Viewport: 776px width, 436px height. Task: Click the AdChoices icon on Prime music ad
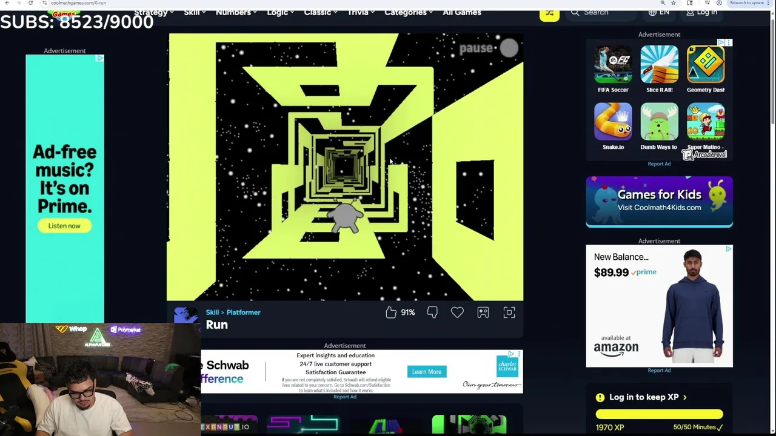click(x=100, y=58)
